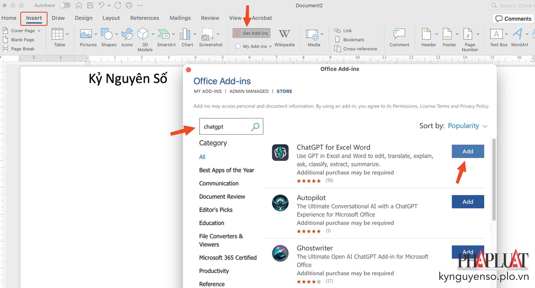Click the Footer icon
535x288 pixels.
point(447,34)
